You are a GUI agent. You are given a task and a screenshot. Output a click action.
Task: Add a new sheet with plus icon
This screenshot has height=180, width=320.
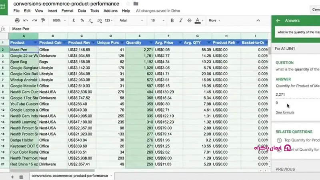click(x=12, y=176)
